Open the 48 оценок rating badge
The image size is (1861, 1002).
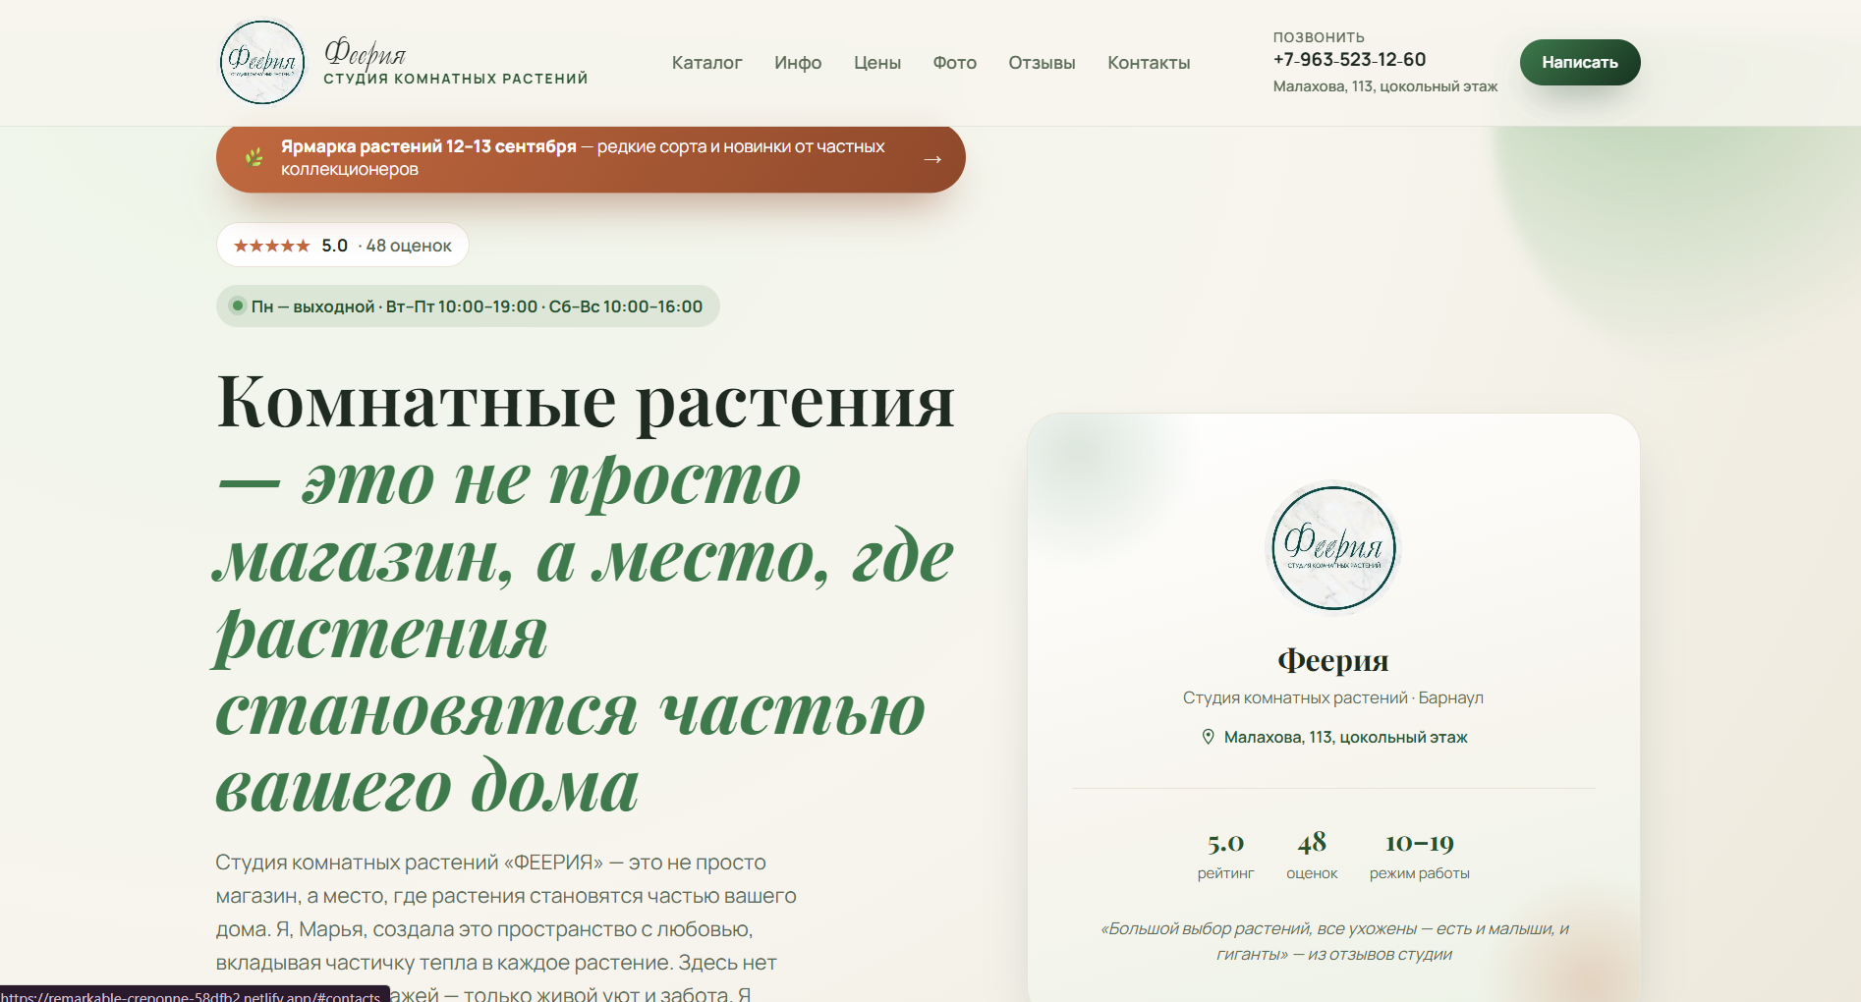[343, 245]
